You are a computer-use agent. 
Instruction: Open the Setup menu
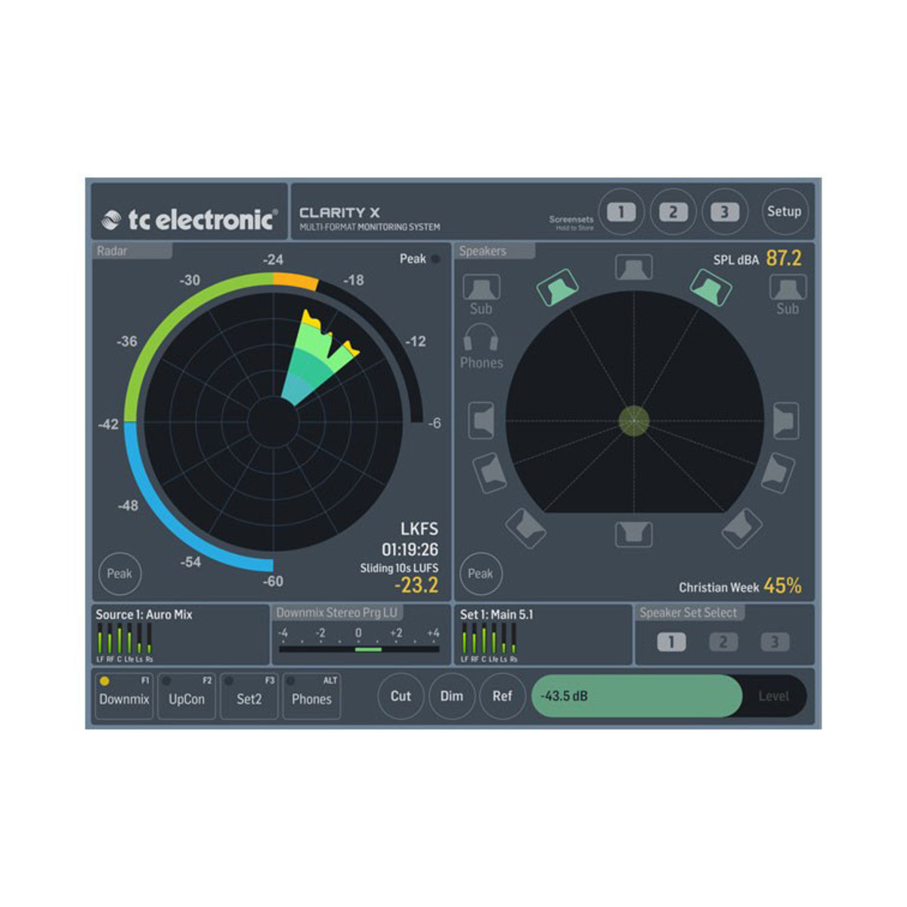(x=784, y=212)
